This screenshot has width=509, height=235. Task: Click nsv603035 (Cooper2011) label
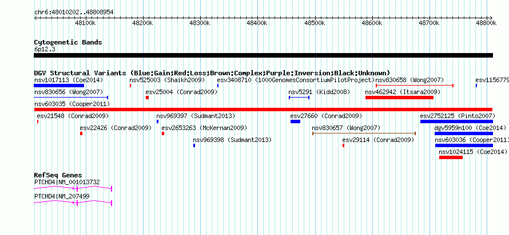pyautogui.click(x=71, y=104)
